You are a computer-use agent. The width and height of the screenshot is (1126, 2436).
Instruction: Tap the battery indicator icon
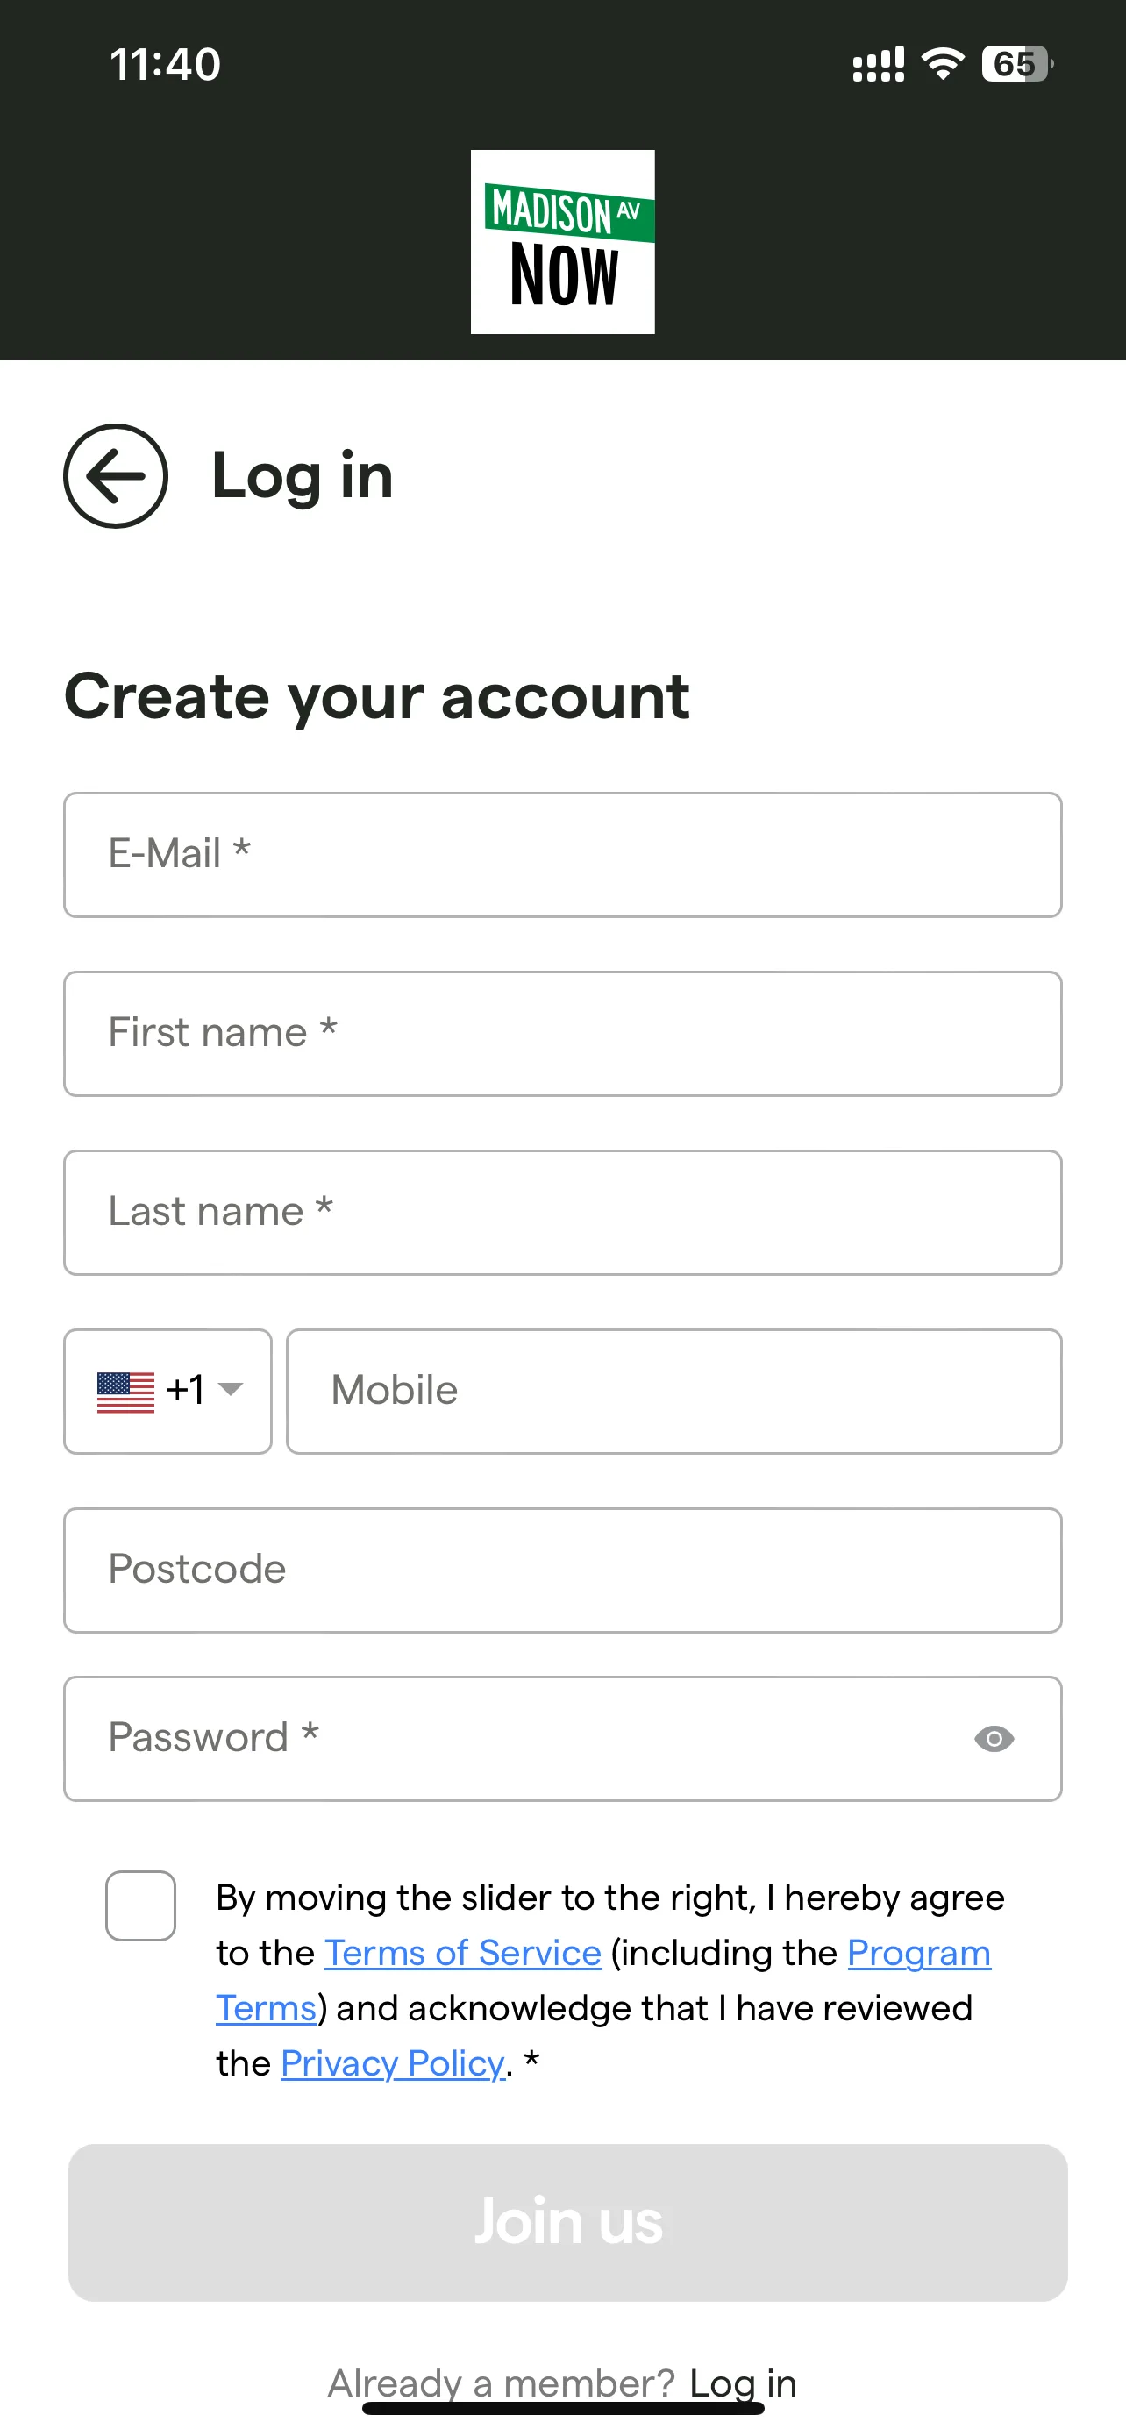tap(1017, 63)
